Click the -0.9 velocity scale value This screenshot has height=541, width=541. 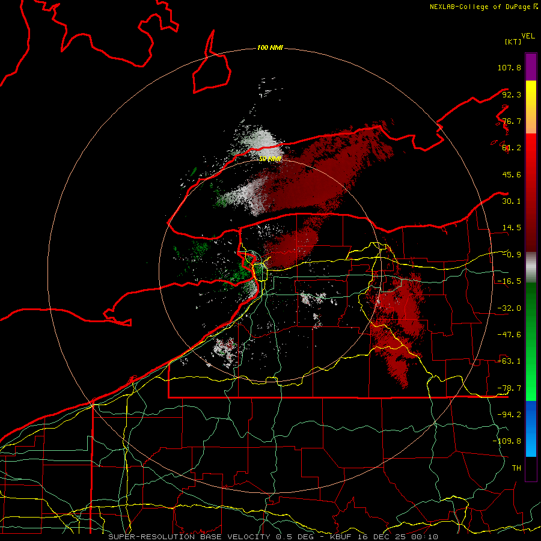(512, 255)
